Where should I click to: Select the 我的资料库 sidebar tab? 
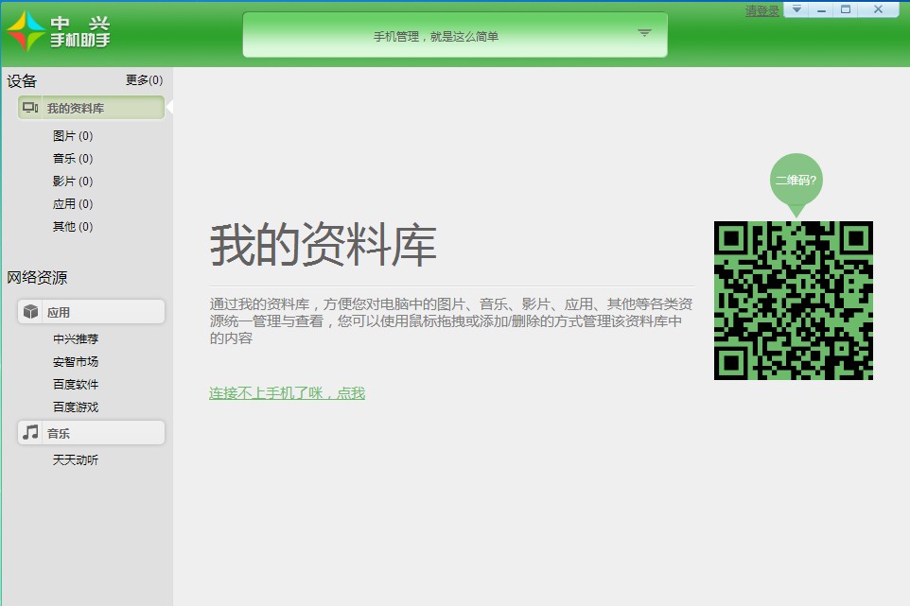click(x=91, y=108)
